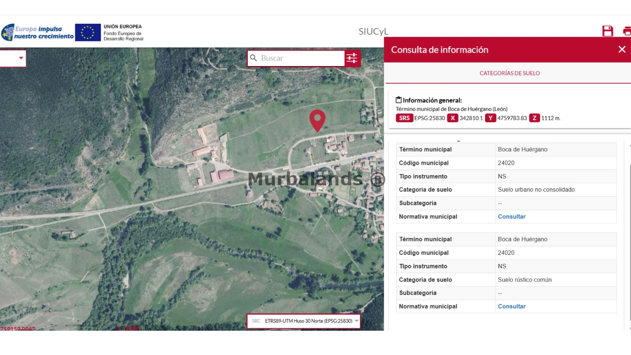
Task: Click the Y coordinate badge
Action: (x=491, y=118)
